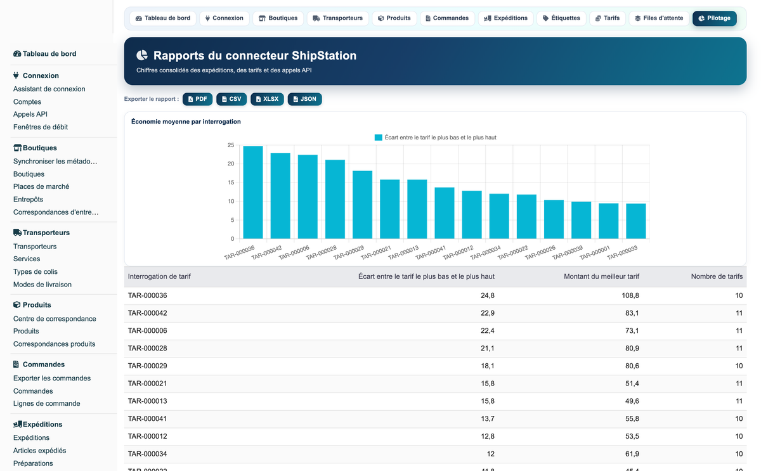Open Fenêtres de débit link
This screenshot has height=471, width=761.
tap(41, 127)
